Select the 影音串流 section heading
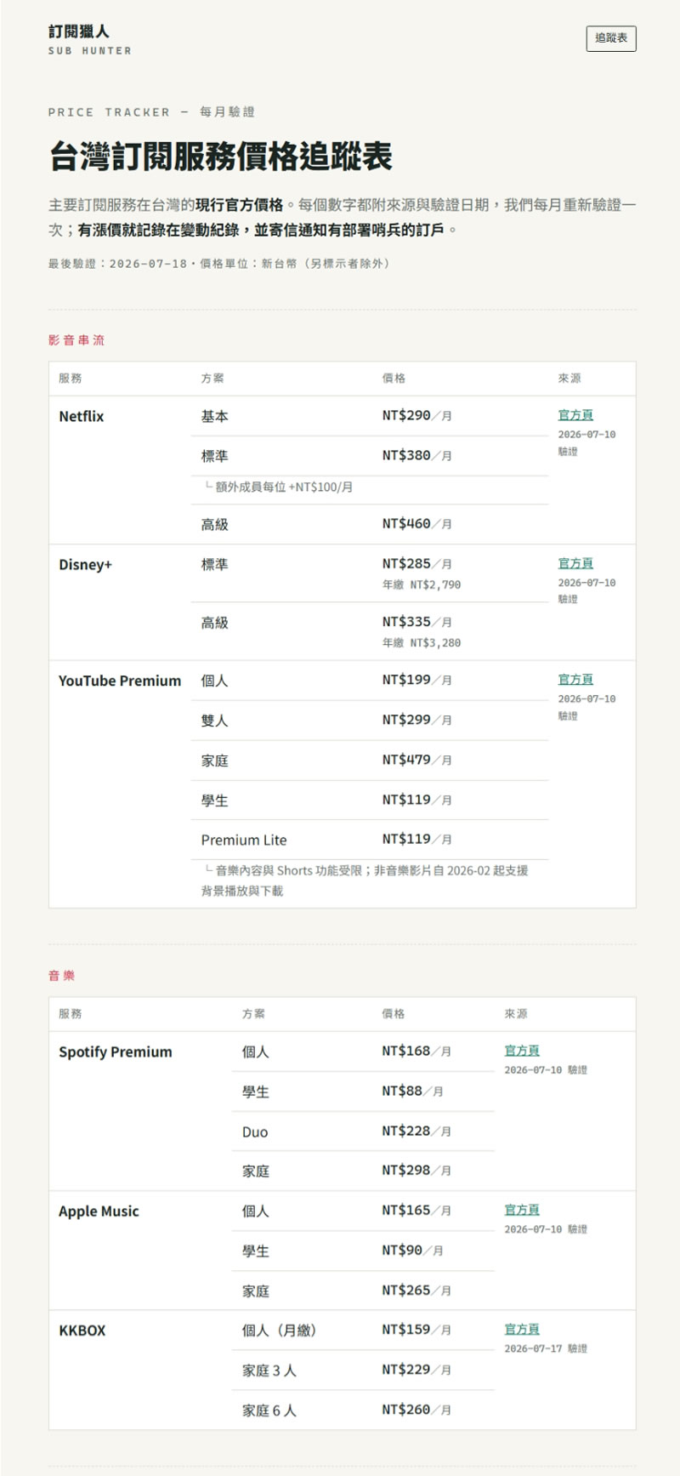Screen dimensions: 680x1476 [76, 340]
